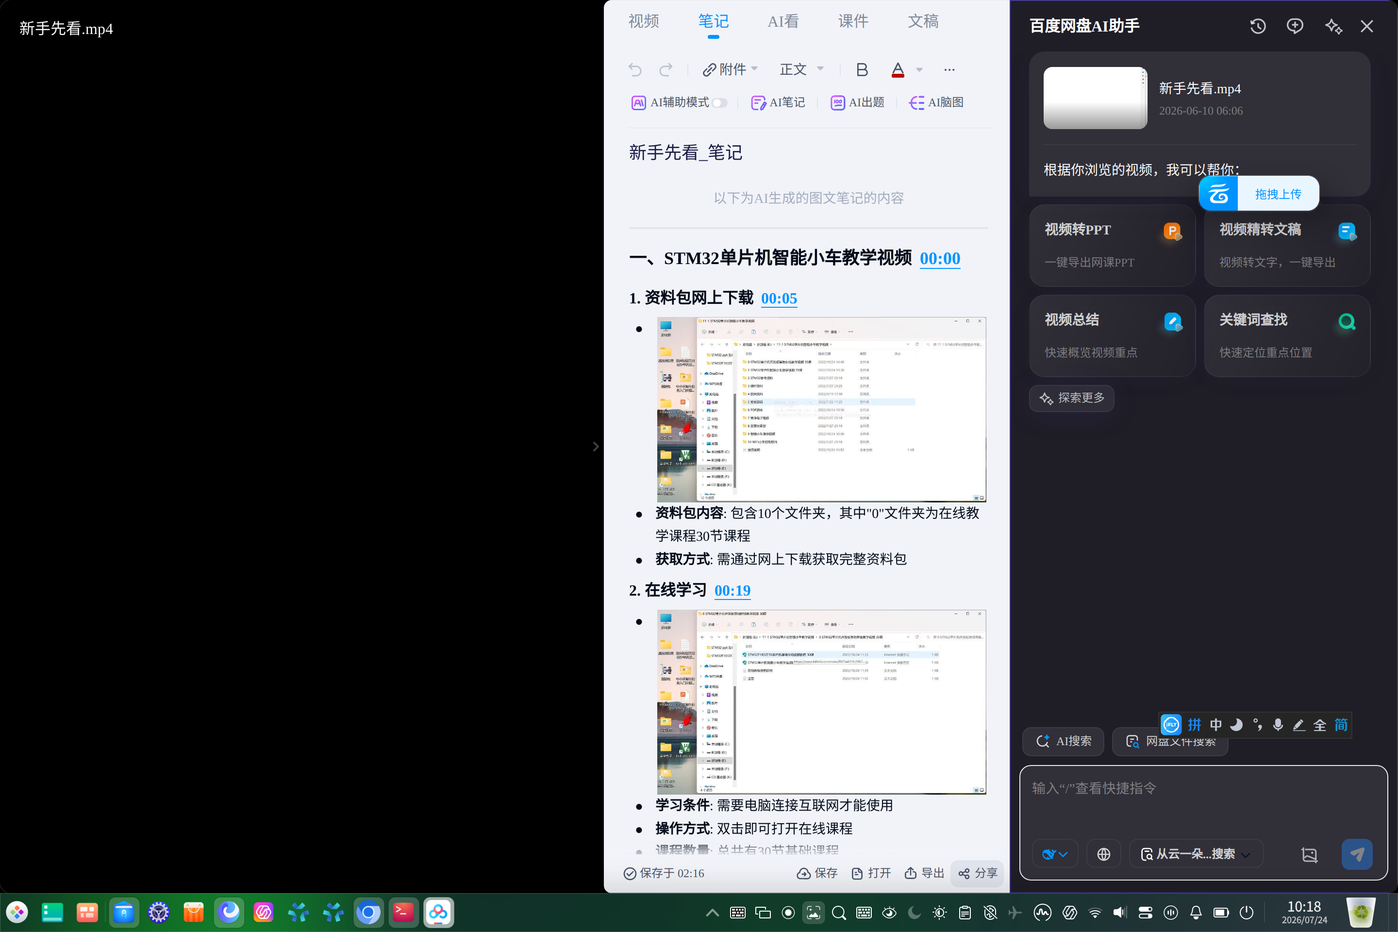Apply red font color A button
The height and width of the screenshot is (932, 1398).
[898, 69]
